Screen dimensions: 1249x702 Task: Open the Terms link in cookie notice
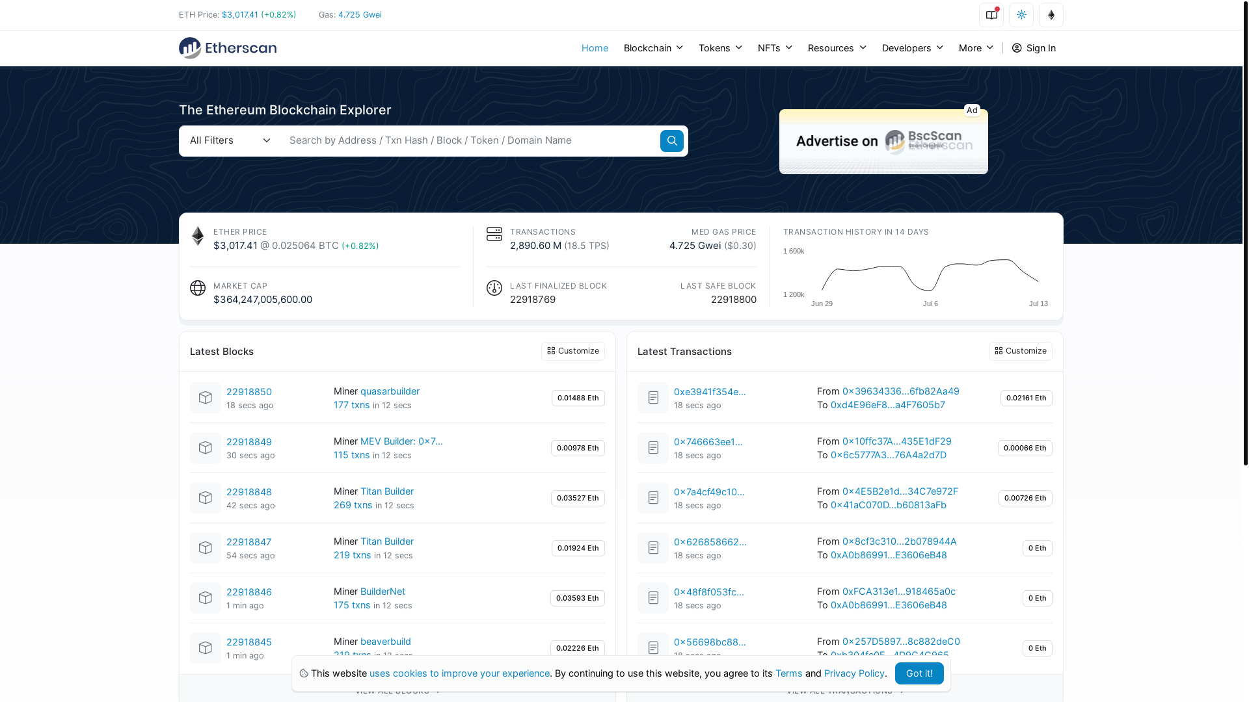(x=788, y=673)
